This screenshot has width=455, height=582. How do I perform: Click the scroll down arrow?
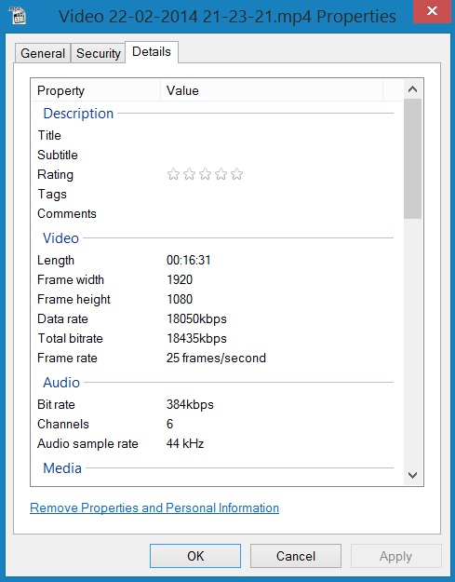click(x=412, y=475)
